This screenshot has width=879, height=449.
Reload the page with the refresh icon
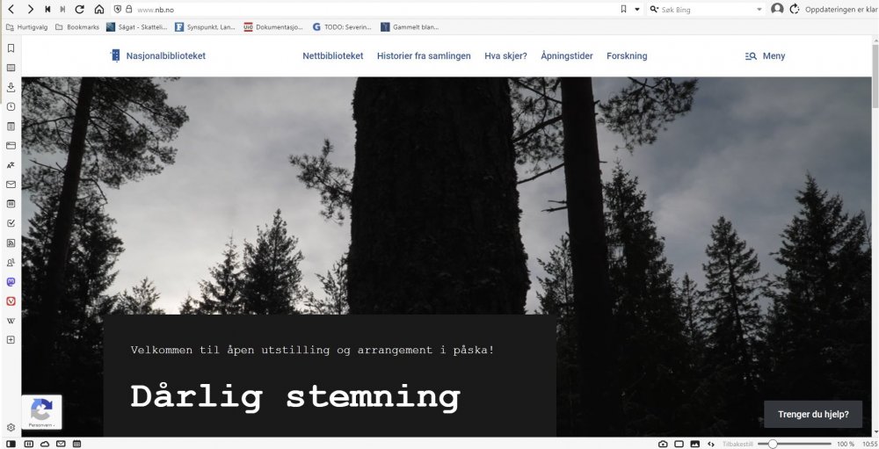(x=80, y=9)
